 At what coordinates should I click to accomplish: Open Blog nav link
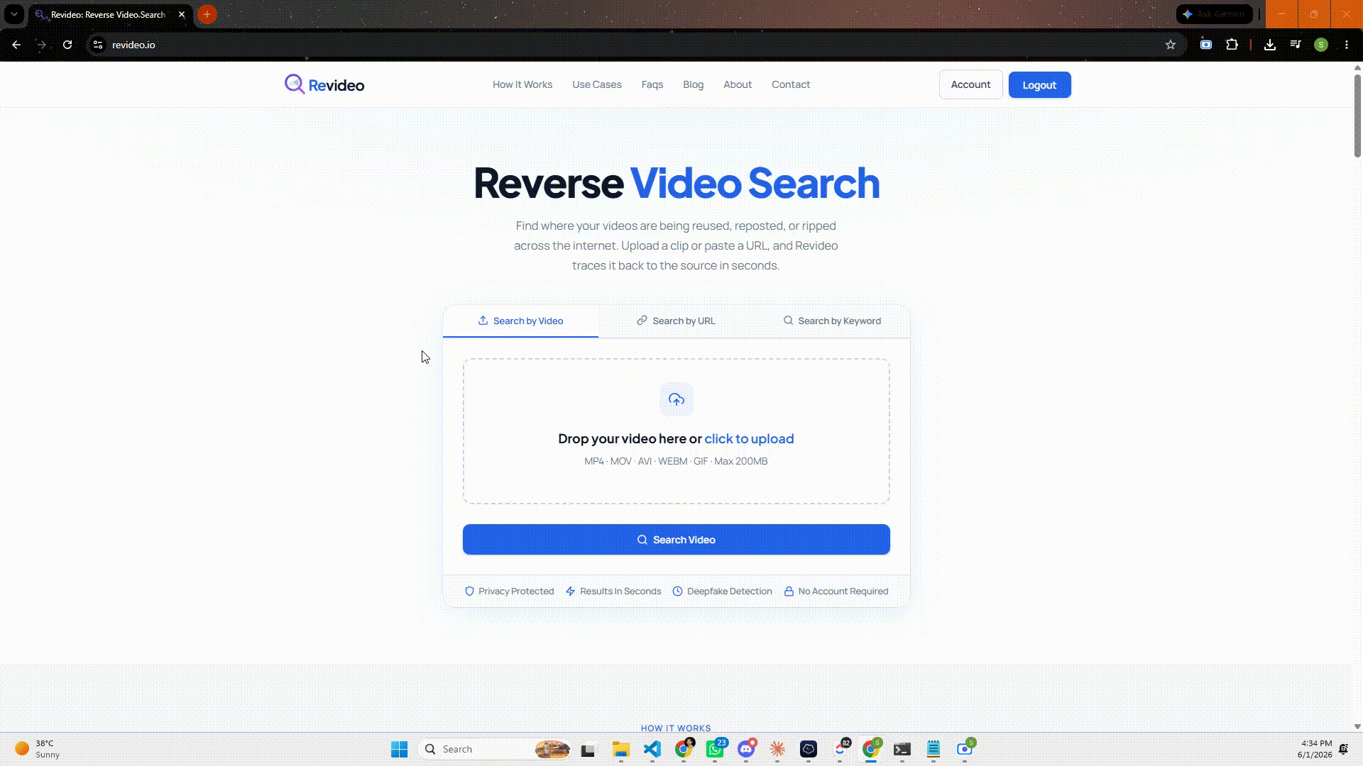point(694,84)
